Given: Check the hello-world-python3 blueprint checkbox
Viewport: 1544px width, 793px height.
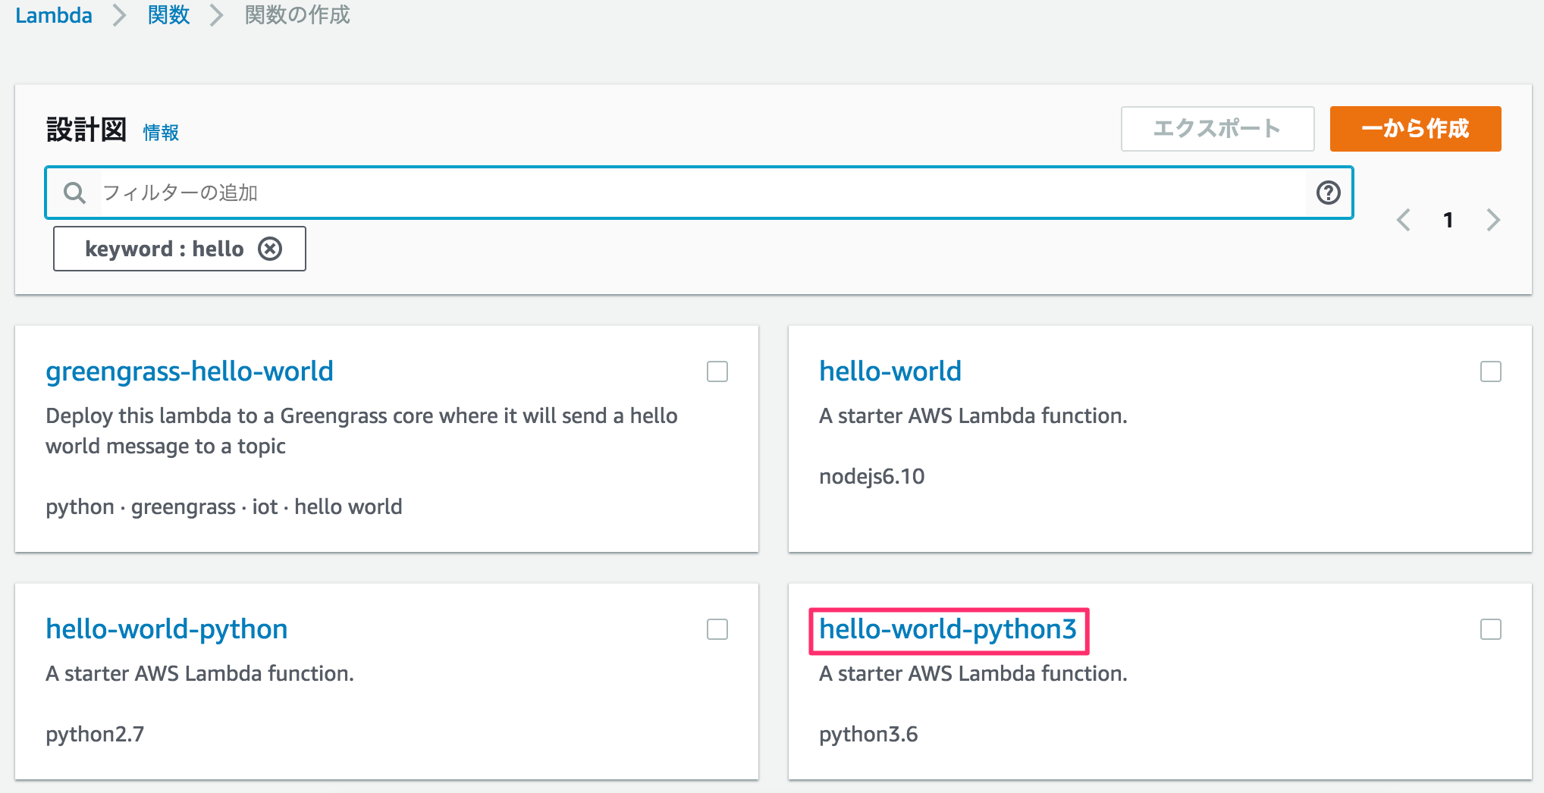Looking at the screenshot, I should (x=1491, y=629).
